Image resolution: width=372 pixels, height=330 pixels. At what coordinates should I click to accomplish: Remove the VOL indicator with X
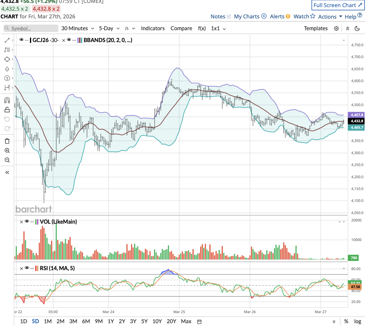(x=21, y=222)
